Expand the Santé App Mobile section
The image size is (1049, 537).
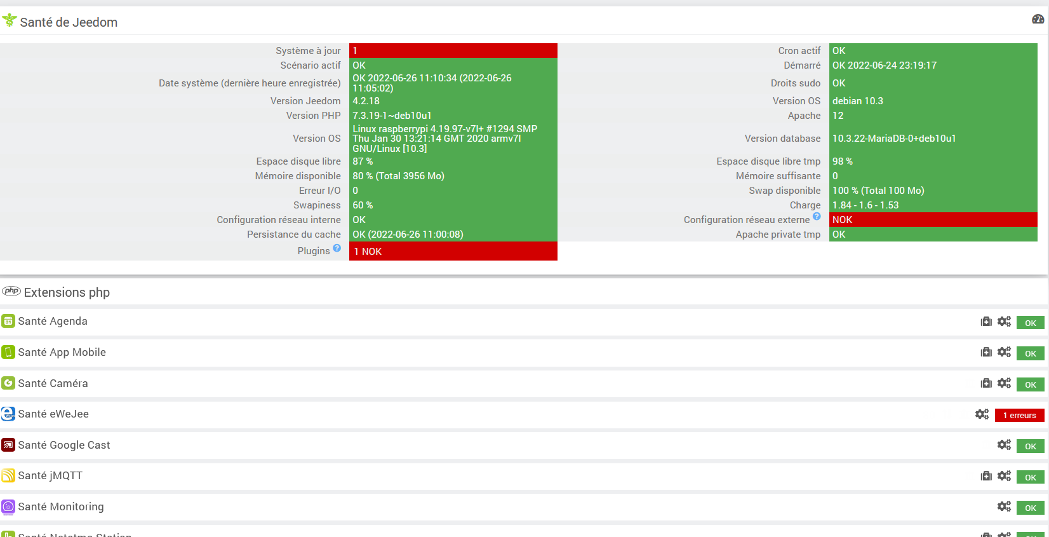[x=62, y=352]
